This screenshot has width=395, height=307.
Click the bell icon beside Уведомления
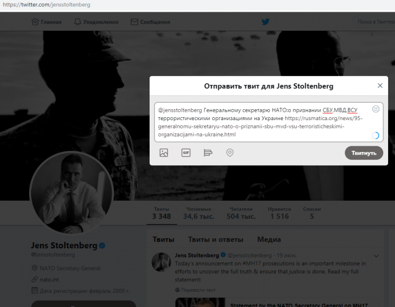[78, 22]
